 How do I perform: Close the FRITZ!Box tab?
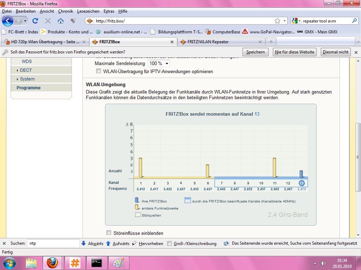[x=172, y=42]
